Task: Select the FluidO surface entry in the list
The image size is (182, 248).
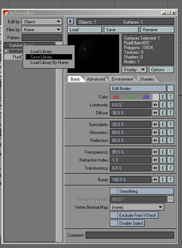Action: [x=13, y=57]
